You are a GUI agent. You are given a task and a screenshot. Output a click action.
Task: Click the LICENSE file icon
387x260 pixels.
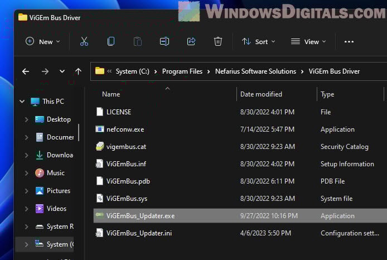click(100, 112)
